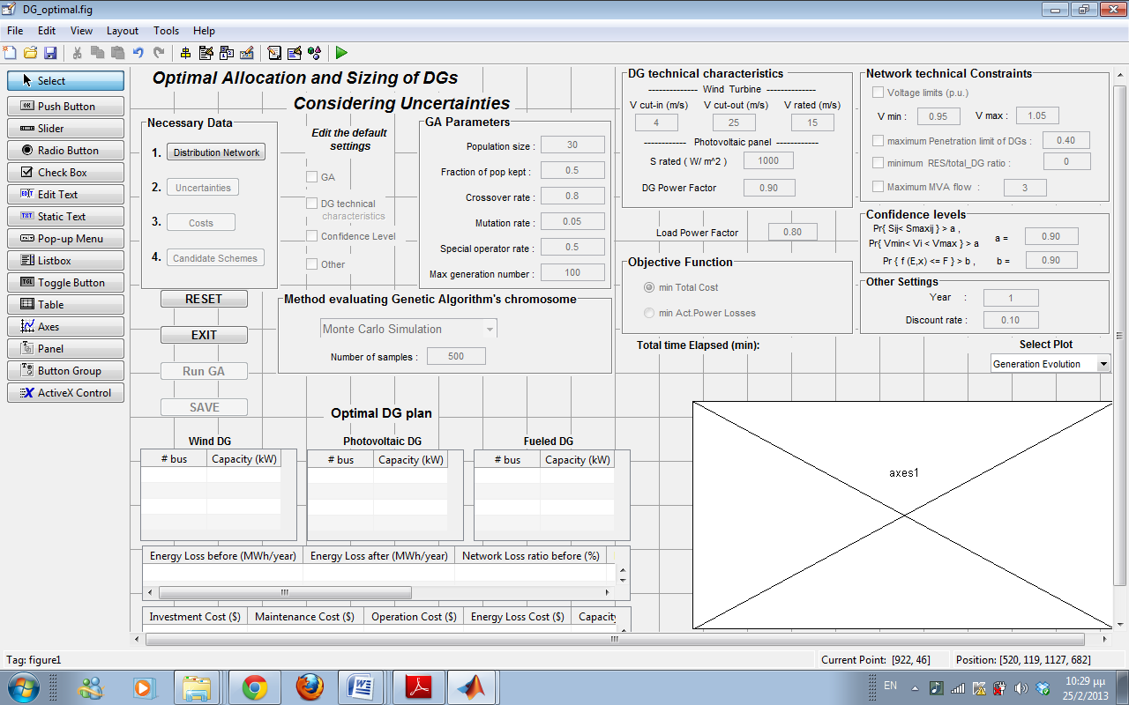Click the EXIT button
This screenshot has height=705, width=1129.
click(x=204, y=335)
